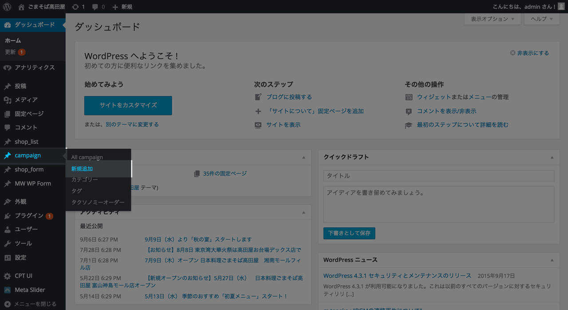Open the 更新 submenu item under ダッシュボード
Screen dimensions: 568x310
[15, 52]
